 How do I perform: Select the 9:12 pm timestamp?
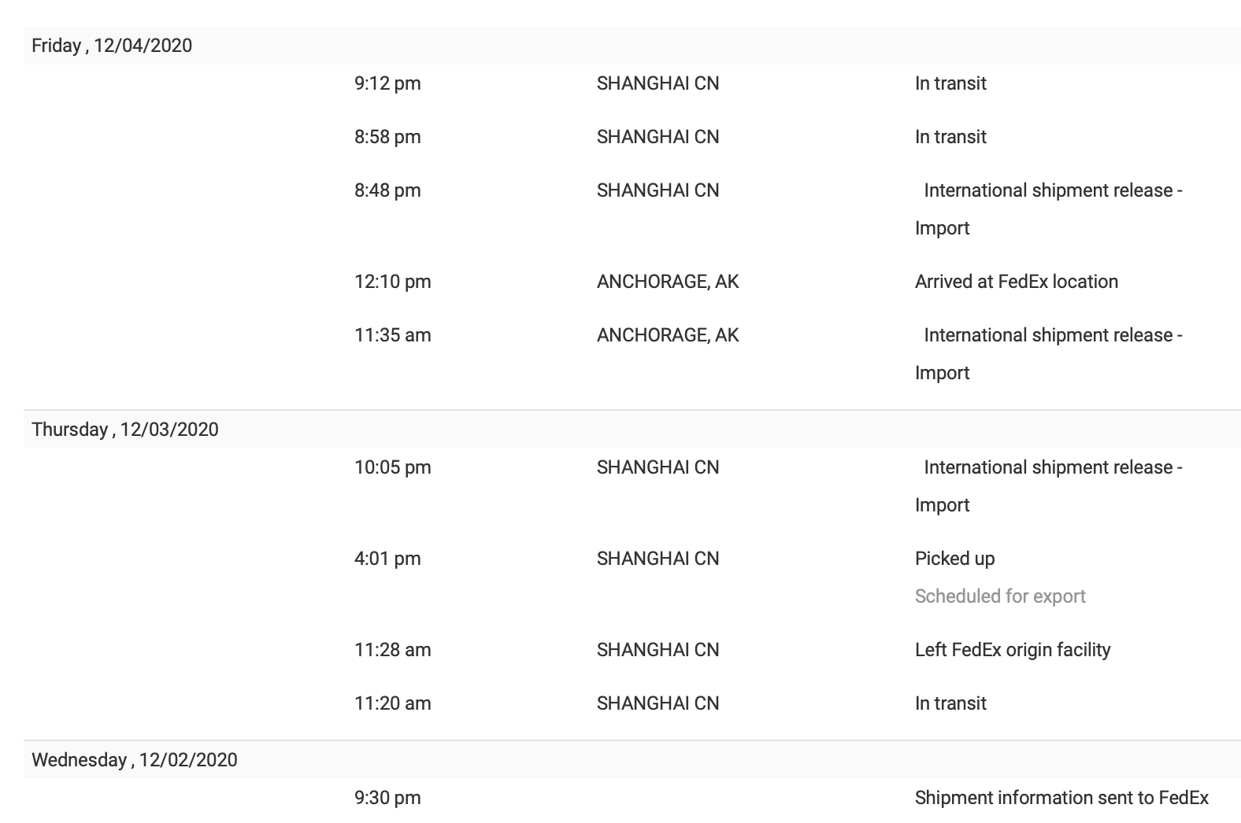tap(387, 83)
